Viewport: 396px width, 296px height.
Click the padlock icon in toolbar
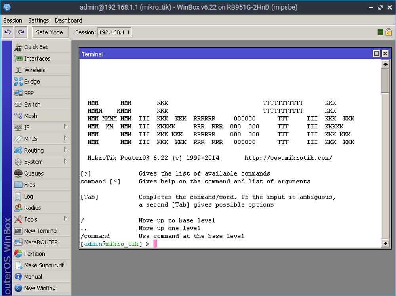[389, 32]
